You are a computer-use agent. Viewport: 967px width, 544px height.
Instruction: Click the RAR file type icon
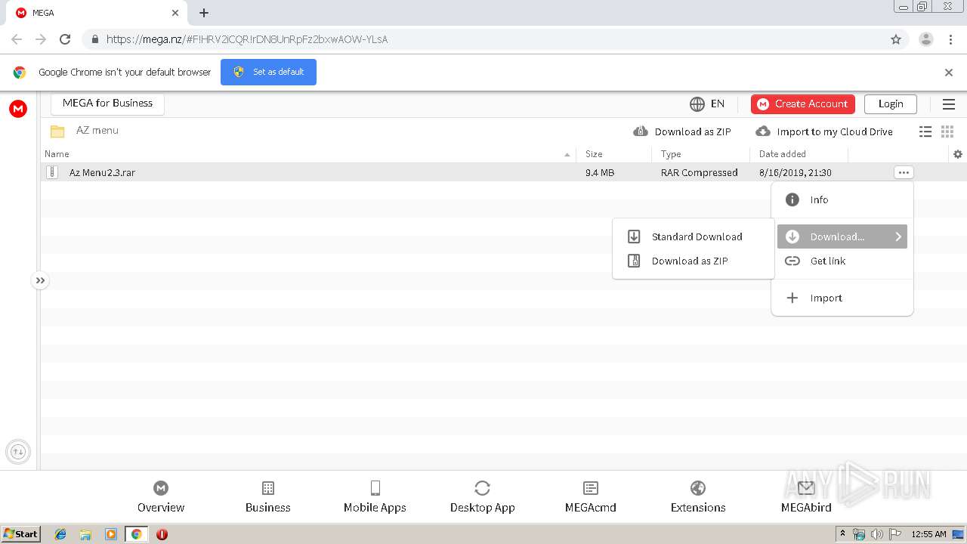click(x=52, y=172)
